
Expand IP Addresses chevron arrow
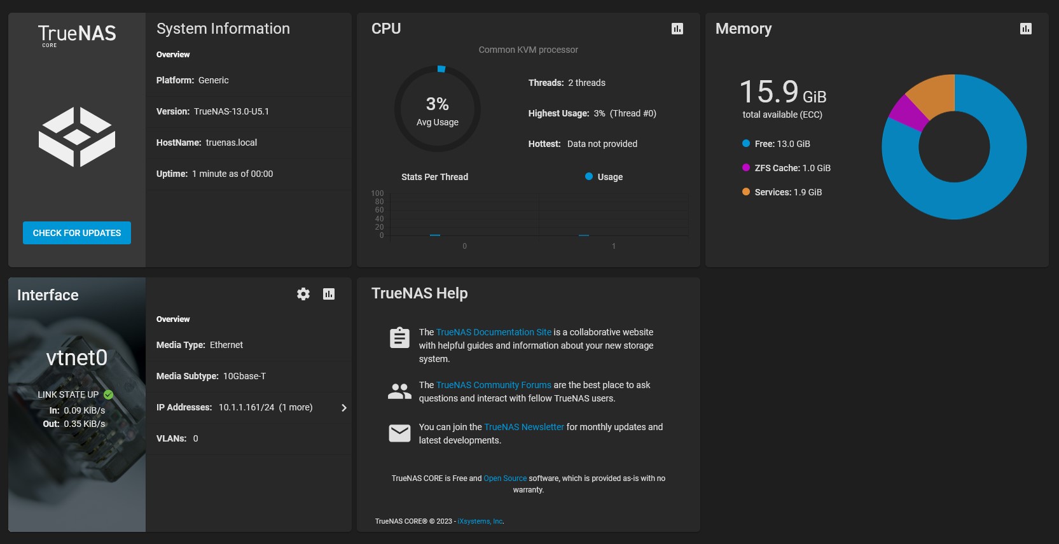[x=344, y=408]
